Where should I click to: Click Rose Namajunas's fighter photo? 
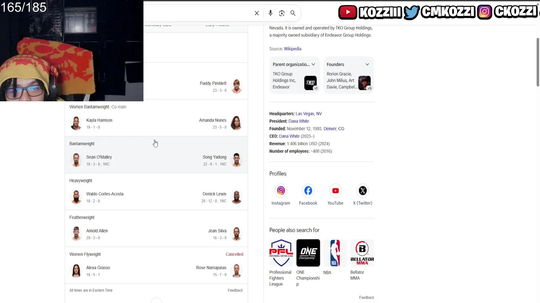236,271
